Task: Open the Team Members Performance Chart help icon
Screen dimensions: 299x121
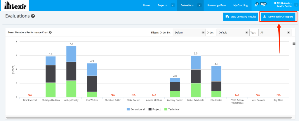Action: [50, 32]
